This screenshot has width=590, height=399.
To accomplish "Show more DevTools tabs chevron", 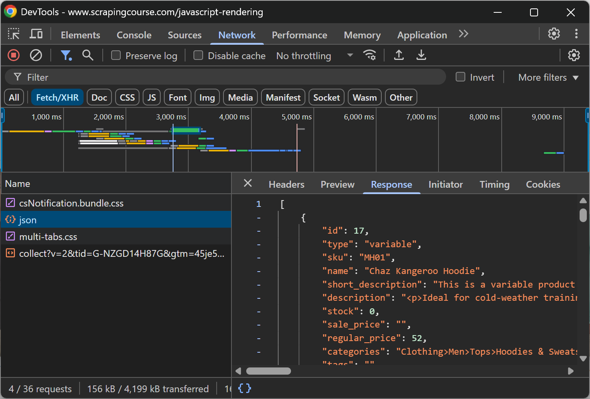I will tap(463, 34).
